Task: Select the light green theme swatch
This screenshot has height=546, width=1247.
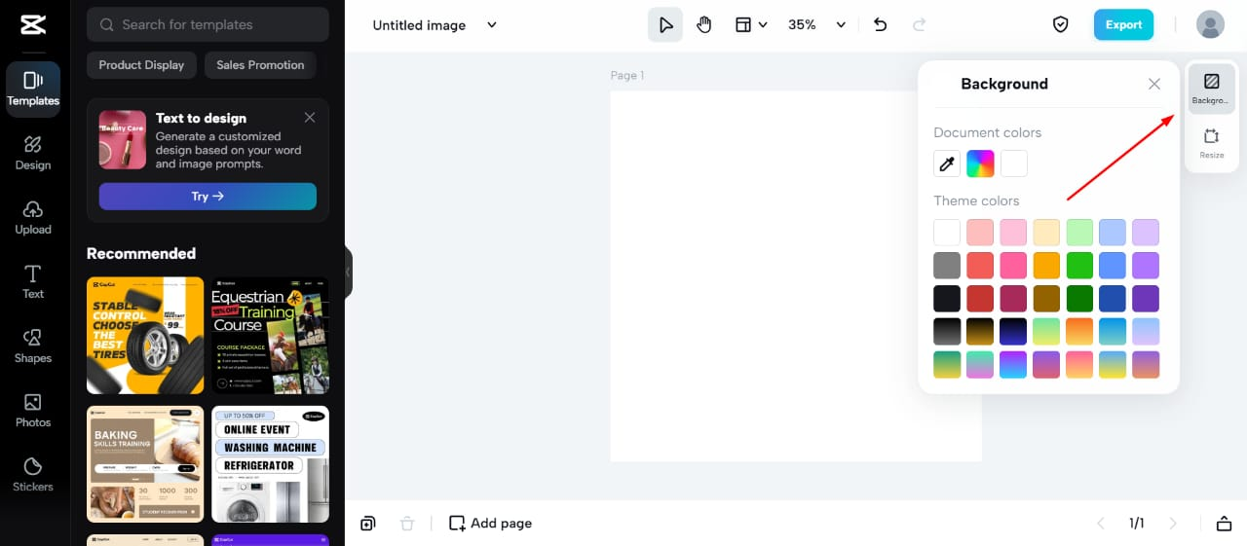Action: 1079,233
